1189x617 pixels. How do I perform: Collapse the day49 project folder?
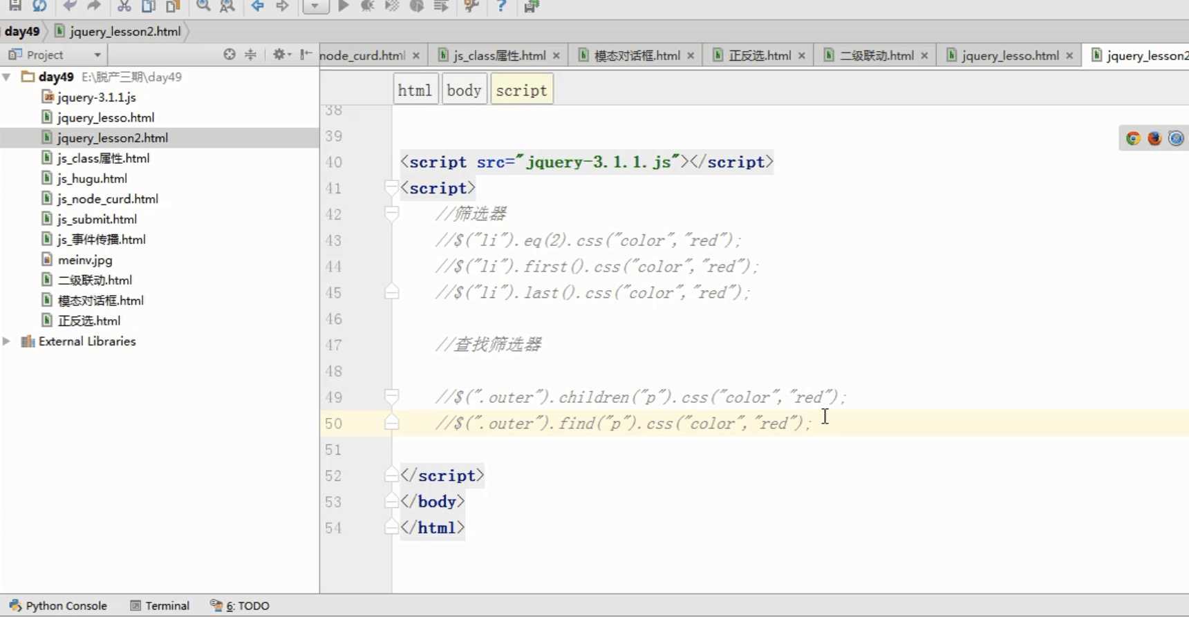pos(7,77)
